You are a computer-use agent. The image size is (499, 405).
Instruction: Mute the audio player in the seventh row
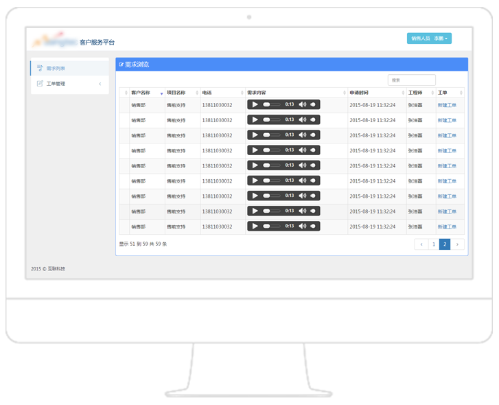coord(302,196)
